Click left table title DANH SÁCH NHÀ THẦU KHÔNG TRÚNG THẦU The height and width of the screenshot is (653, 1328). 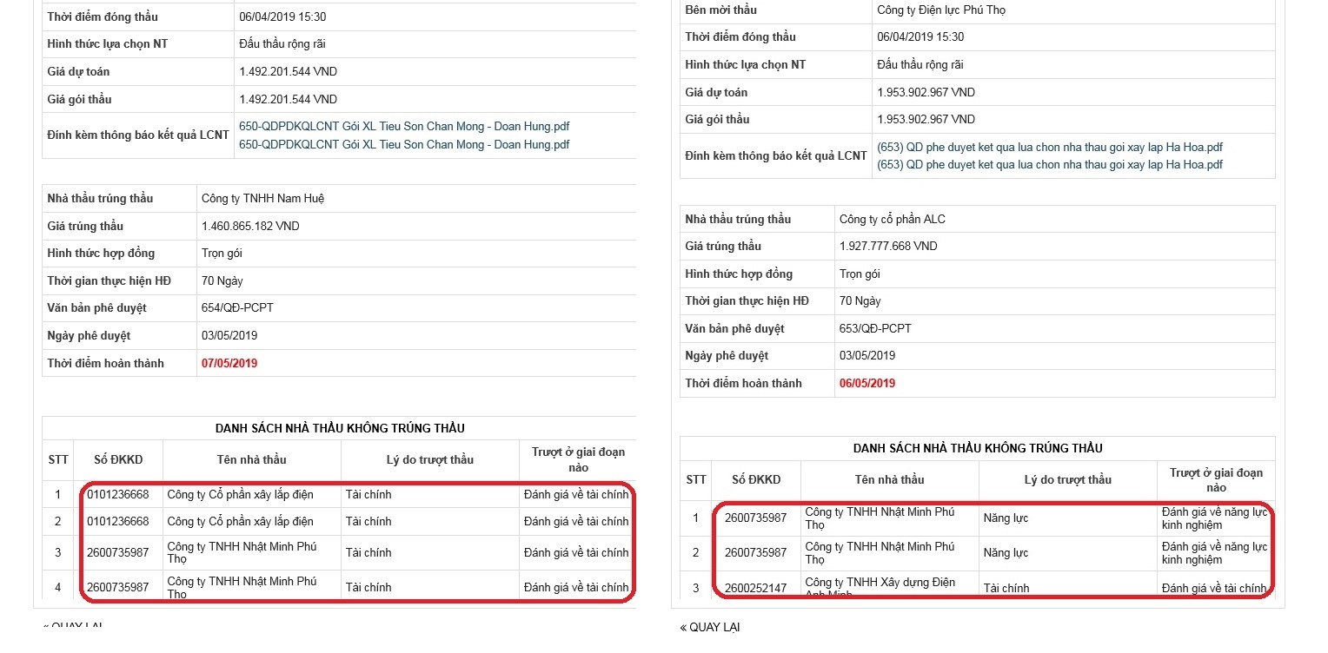pyautogui.click(x=340, y=428)
